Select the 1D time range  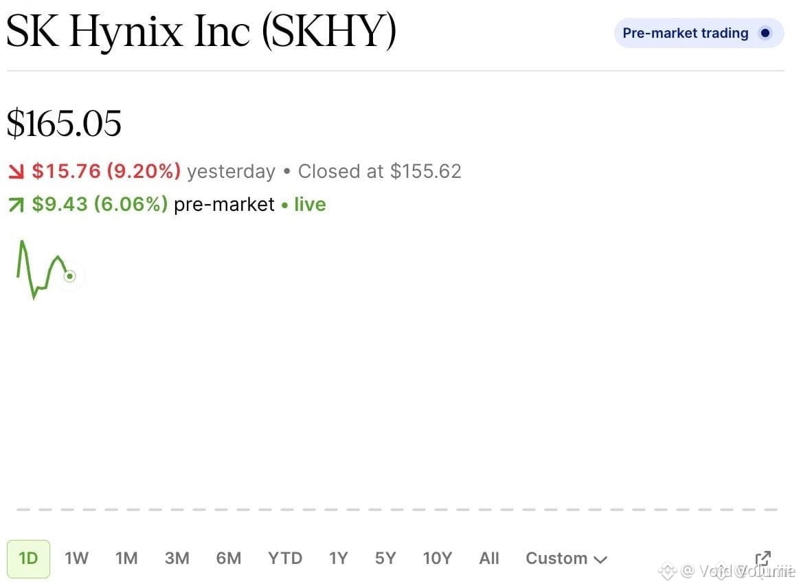coord(29,558)
